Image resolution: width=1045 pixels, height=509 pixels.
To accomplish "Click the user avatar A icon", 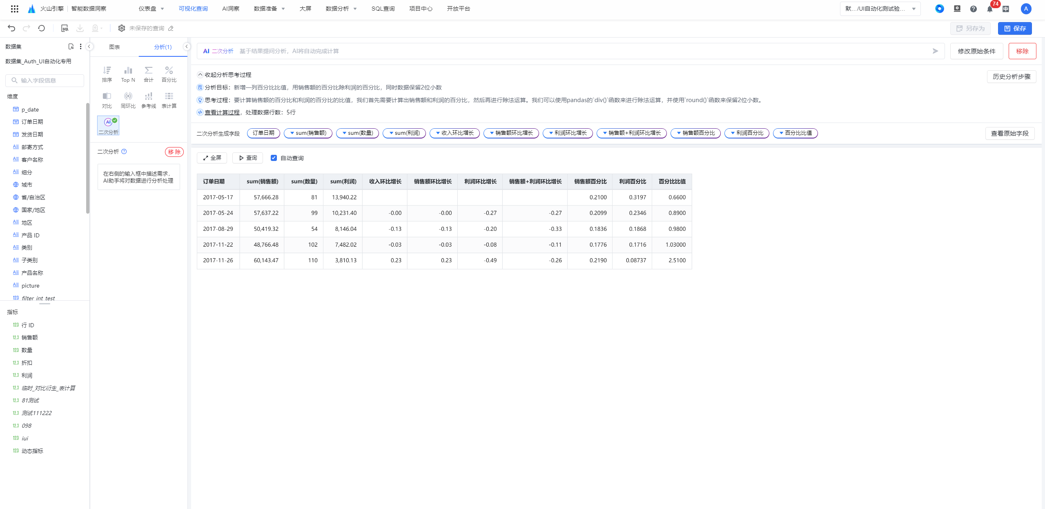I will tap(1026, 9).
